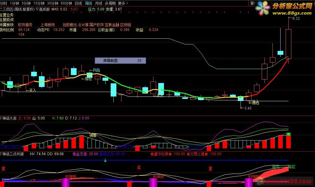Click the ★遵守纪律★: 100.00 label
315x187 pixels.
click(x=168, y=154)
